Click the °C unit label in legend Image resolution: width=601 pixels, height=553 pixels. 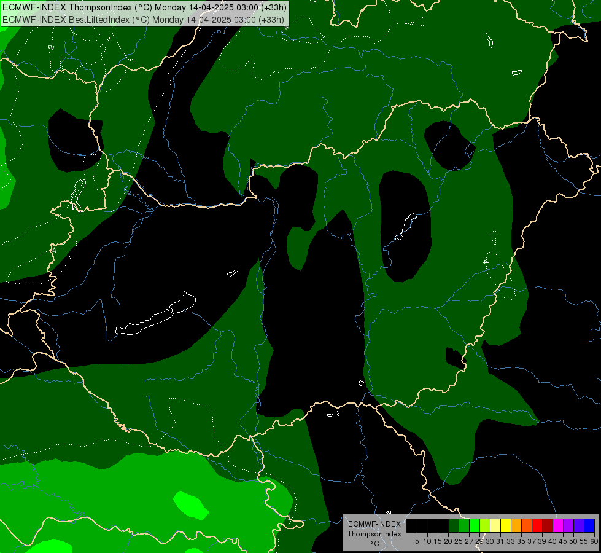(375, 543)
